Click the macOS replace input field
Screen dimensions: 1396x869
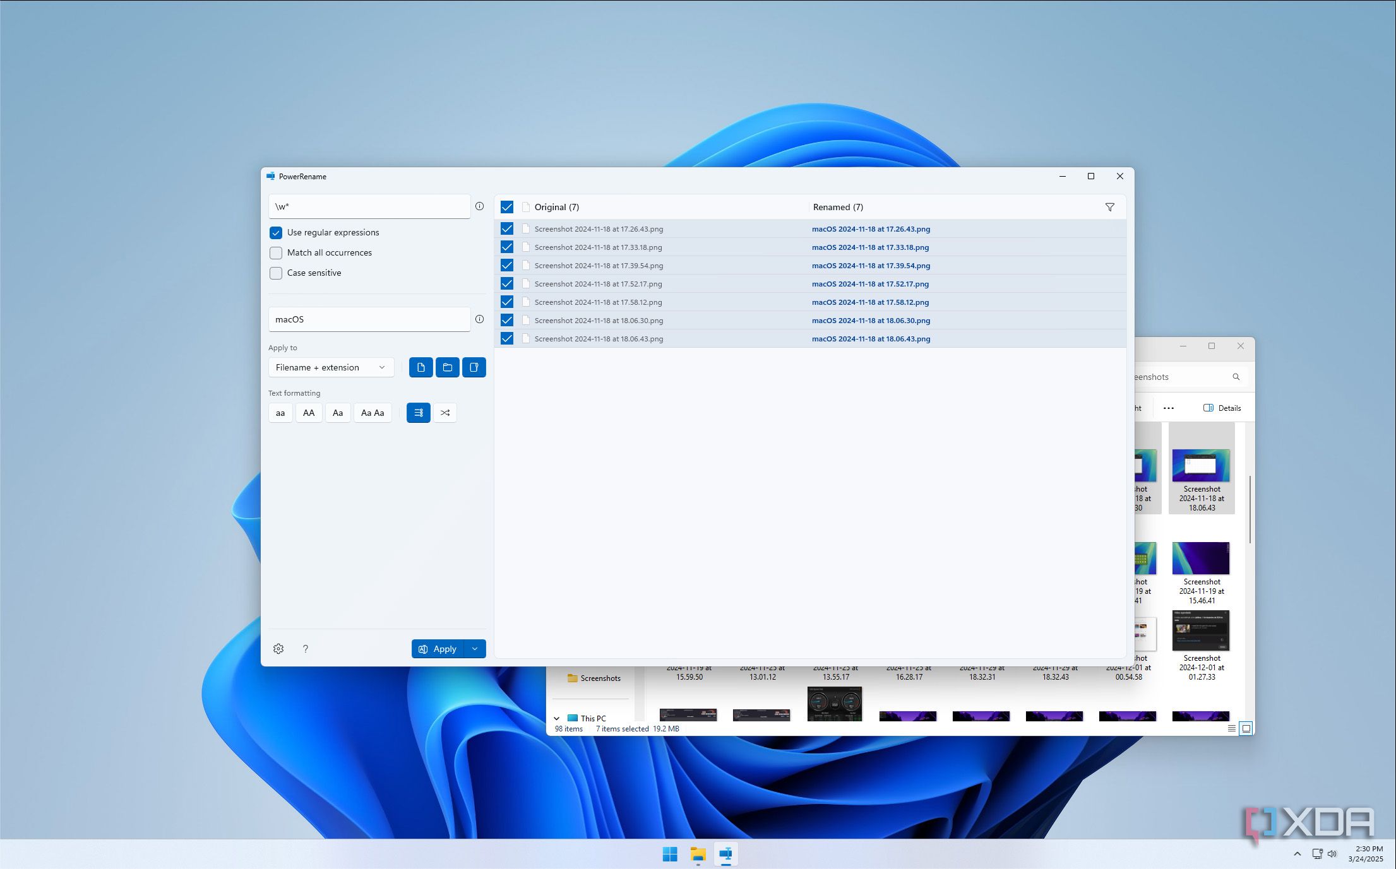(369, 319)
